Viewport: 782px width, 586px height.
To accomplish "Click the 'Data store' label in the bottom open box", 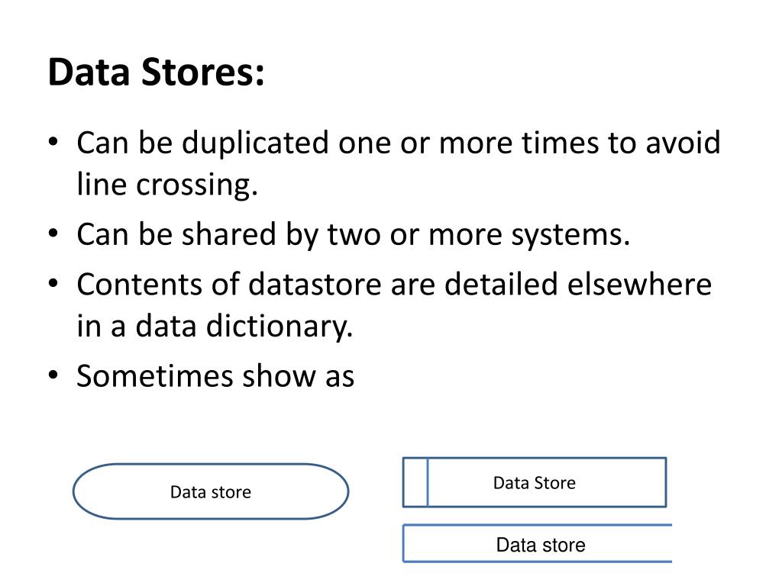I will [x=541, y=545].
